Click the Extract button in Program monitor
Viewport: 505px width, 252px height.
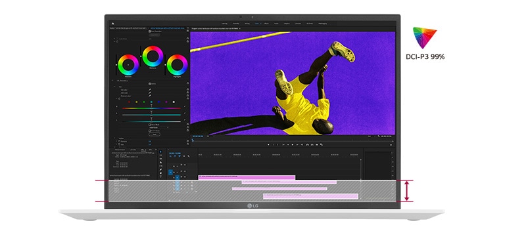click(312, 144)
